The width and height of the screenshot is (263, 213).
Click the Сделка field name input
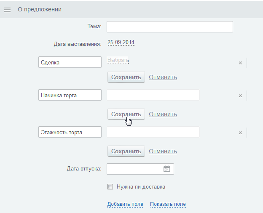(70, 62)
